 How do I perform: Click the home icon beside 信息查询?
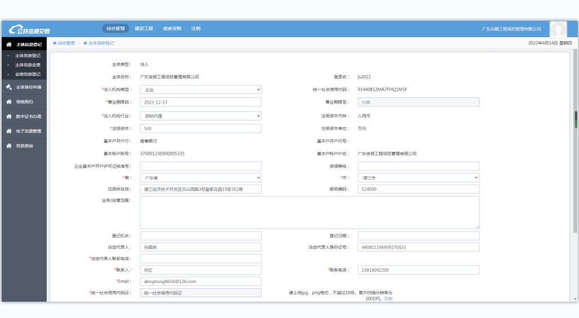pyautogui.click(x=9, y=146)
